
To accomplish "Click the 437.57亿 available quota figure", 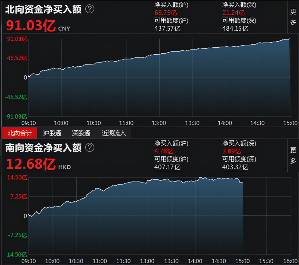I will pos(167,28).
